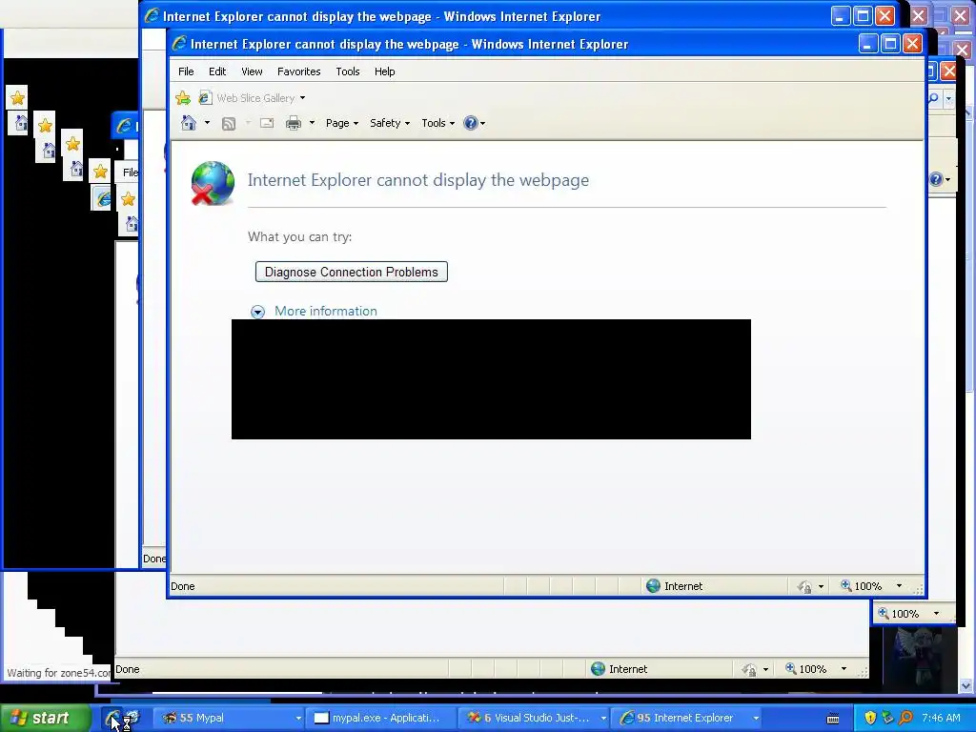Click the scrollbar down arrow at right edge
Screen dimensions: 976x732
[966, 685]
